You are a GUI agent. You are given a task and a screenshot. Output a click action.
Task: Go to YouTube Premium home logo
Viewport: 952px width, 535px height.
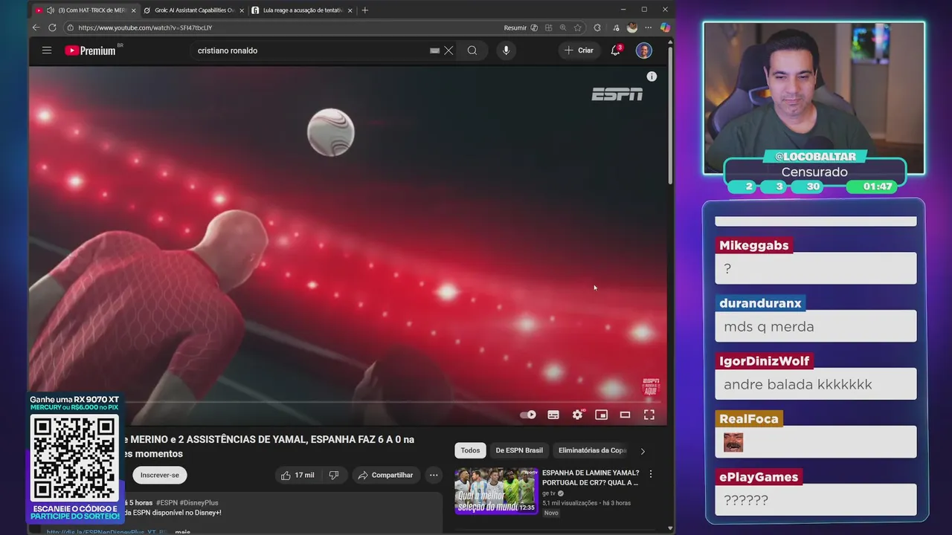tap(90, 51)
